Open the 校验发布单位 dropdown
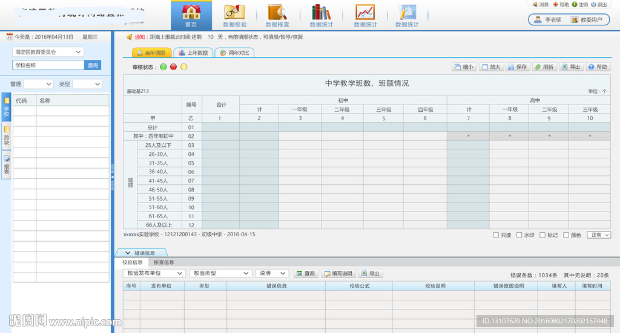Image resolution: width=620 pixels, height=333 pixels. click(154, 273)
